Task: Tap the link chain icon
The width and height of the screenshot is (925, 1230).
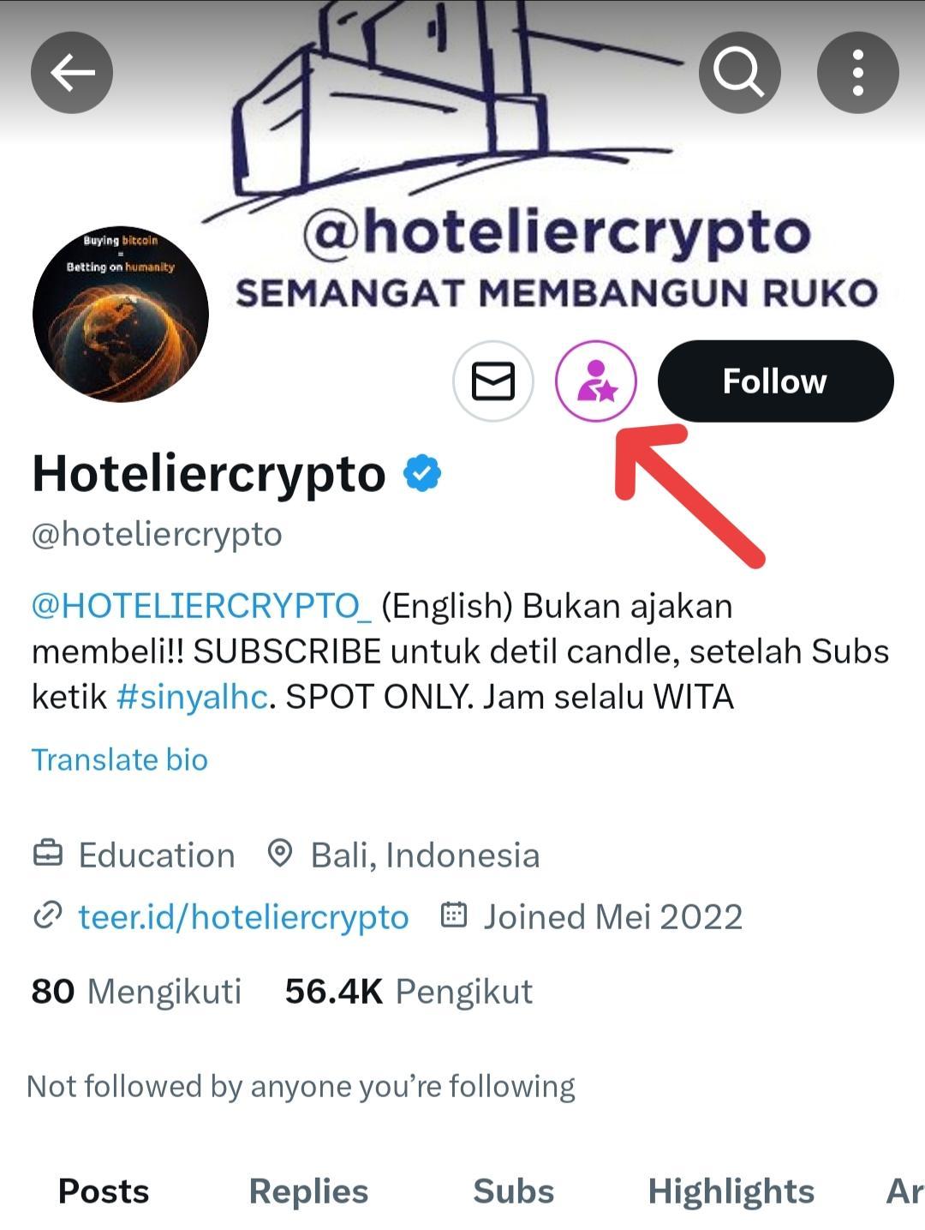Action: (47, 916)
